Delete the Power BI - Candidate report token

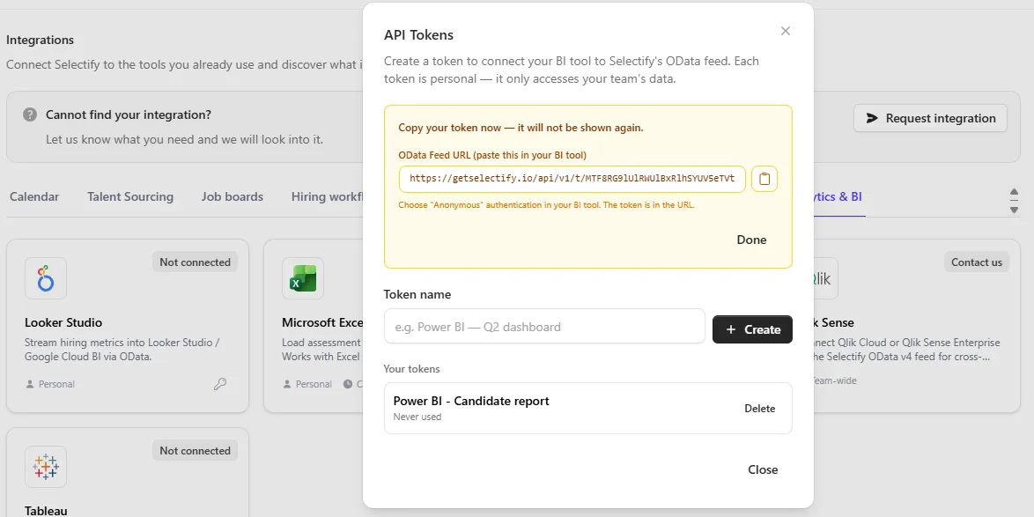click(760, 408)
